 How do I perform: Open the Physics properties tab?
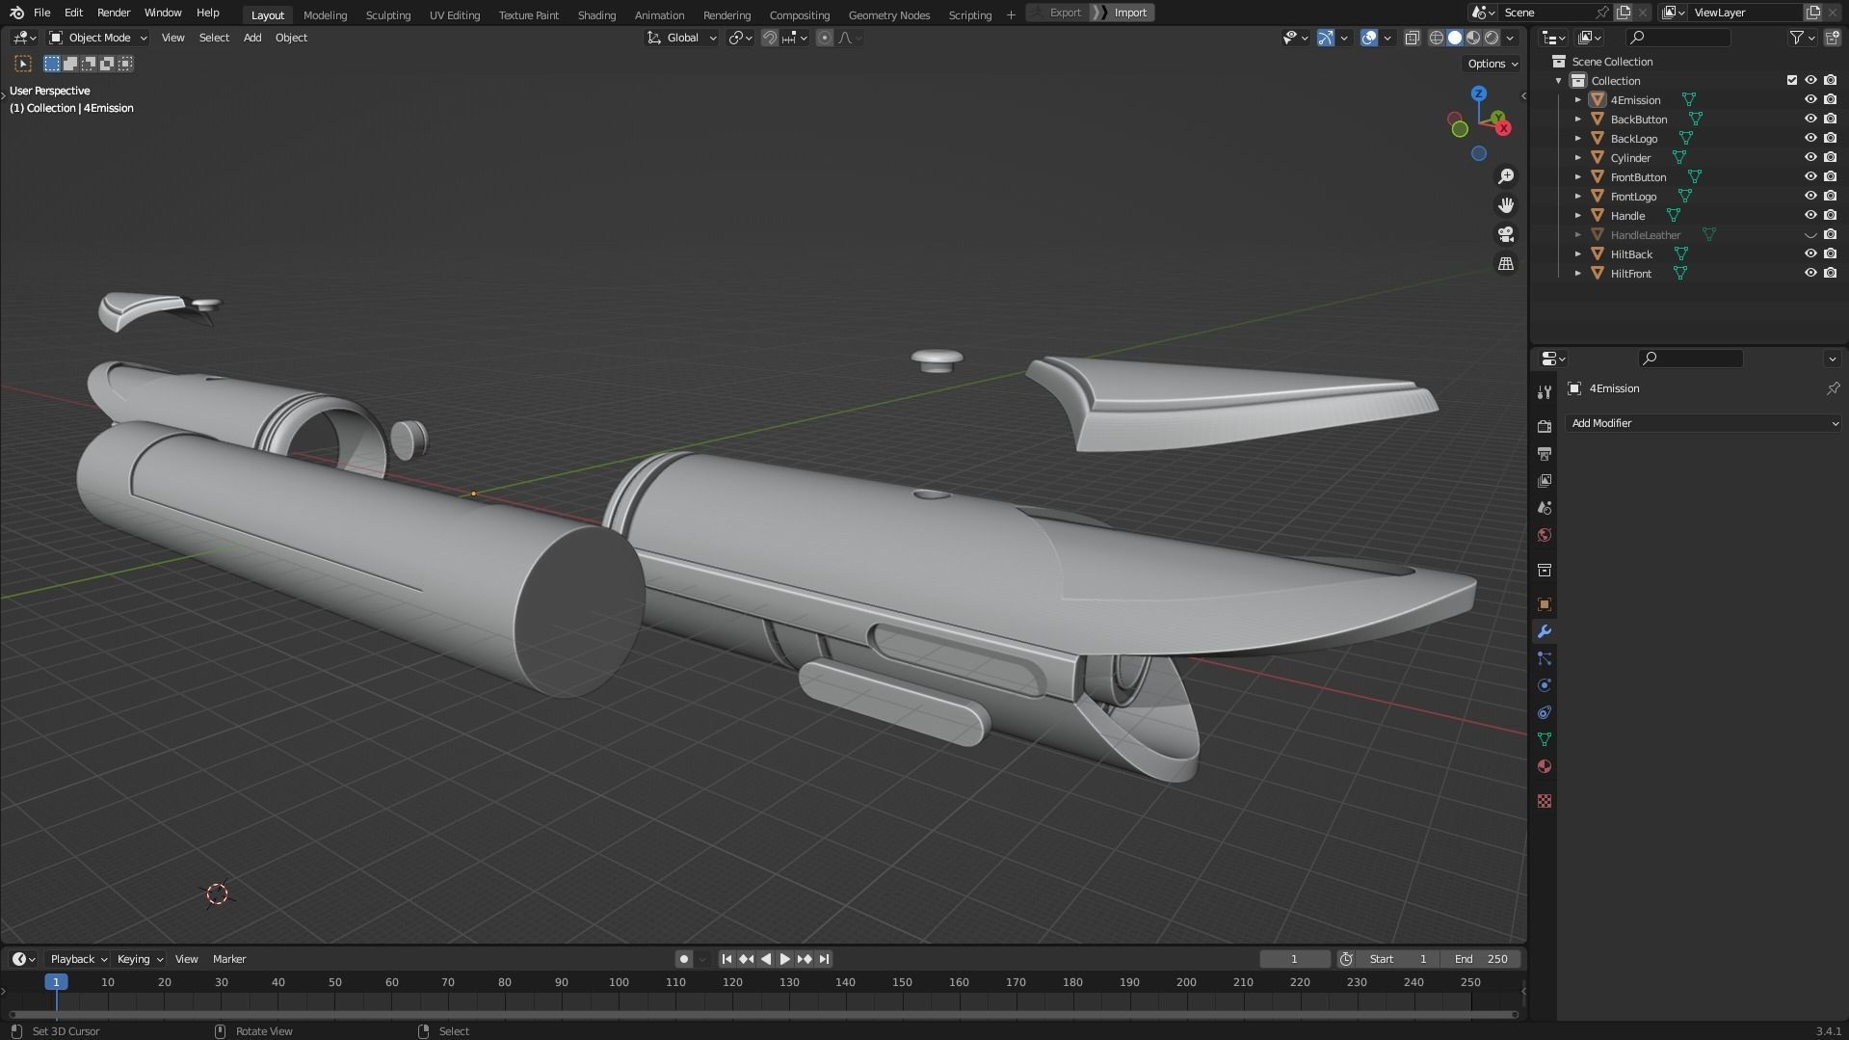tap(1545, 685)
